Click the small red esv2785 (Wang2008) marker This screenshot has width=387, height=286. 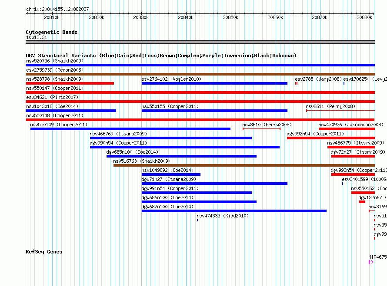(297, 83)
